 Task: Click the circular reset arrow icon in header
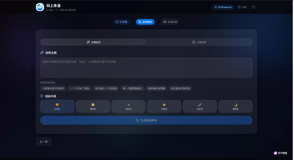[253, 7]
